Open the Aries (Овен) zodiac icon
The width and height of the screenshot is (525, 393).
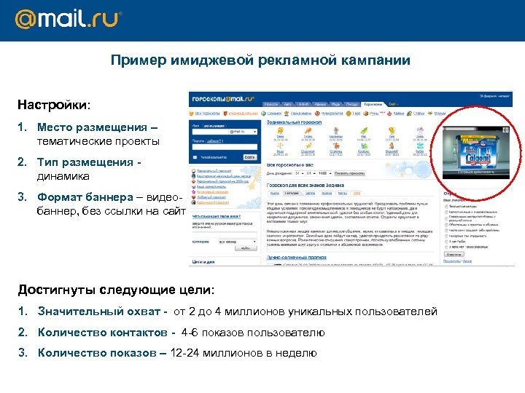(x=281, y=131)
